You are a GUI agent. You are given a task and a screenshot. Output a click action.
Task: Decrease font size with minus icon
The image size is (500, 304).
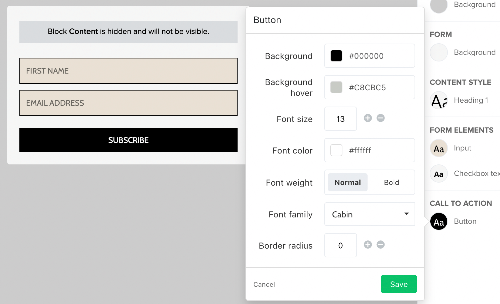coord(381,118)
